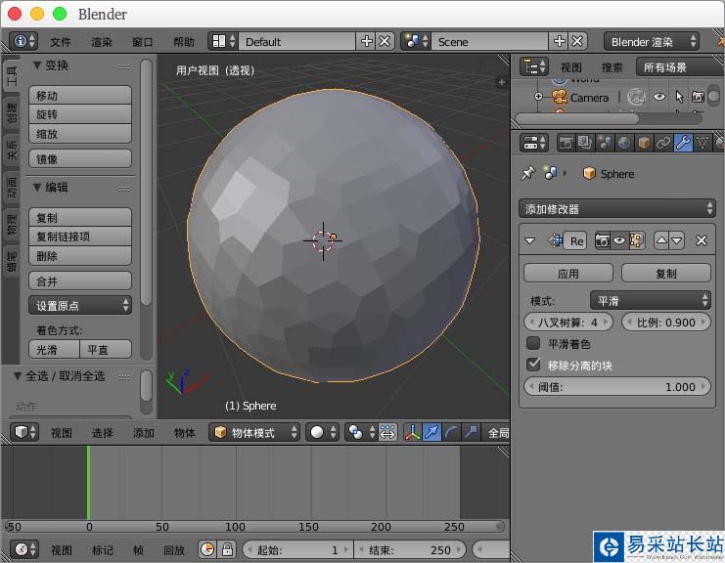Toggle Camera renderability camera icon

click(x=698, y=97)
